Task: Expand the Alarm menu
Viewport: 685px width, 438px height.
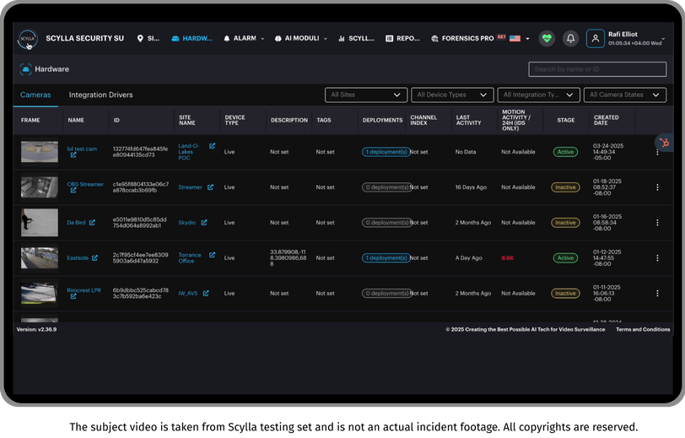Action: click(x=244, y=39)
